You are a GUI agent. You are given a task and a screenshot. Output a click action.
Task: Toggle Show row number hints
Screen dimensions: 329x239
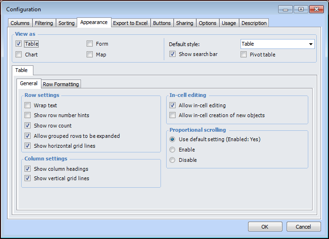pos(28,115)
